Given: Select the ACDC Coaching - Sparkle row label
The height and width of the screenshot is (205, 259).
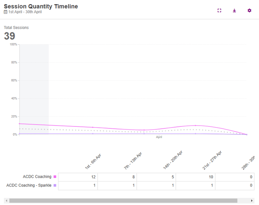Looking at the screenshot, I should [x=29, y=185].
